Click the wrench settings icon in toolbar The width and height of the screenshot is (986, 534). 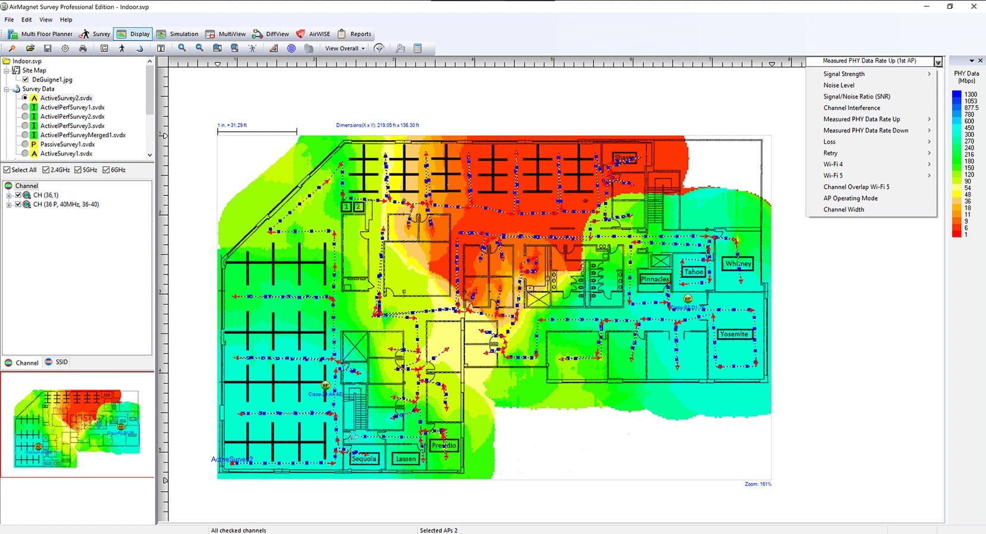tap(400, 49)
